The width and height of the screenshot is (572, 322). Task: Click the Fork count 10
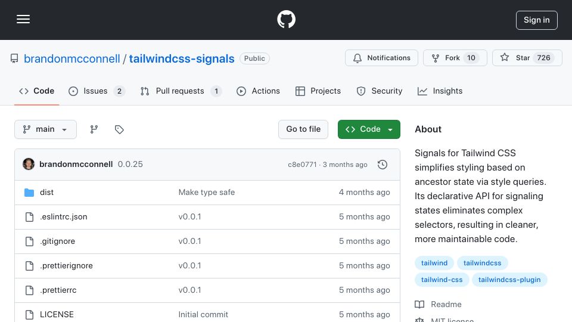471,58
